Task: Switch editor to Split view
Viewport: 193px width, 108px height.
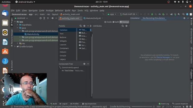Action: (x=115, y=22)
